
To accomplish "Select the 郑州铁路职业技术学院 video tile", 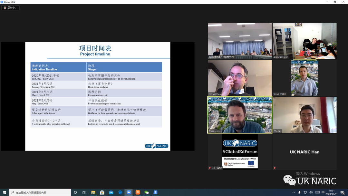I will 240,41.
